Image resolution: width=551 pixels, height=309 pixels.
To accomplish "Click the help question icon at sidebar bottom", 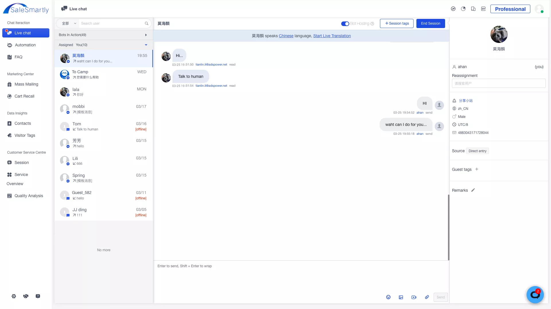I will pos(38,296).
